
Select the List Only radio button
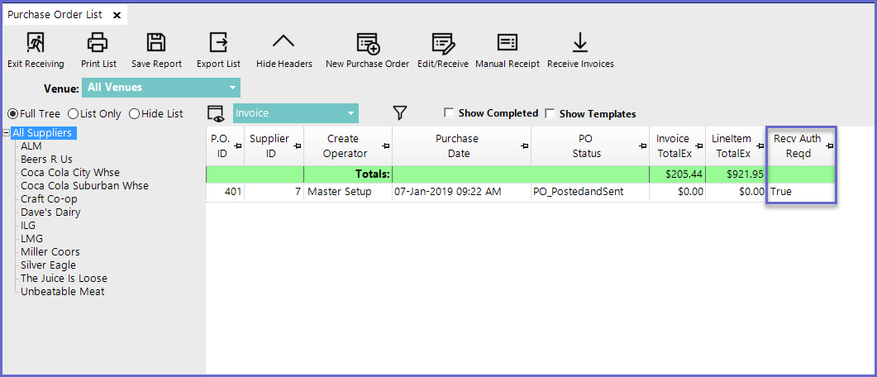click(74, 113)
